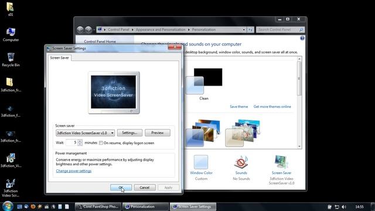
Task: Increase Wait minutes with the up stepper
Action: pos(80,141)
